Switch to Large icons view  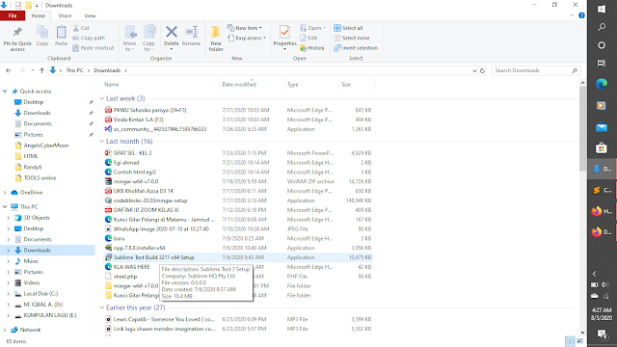(579, 341)
